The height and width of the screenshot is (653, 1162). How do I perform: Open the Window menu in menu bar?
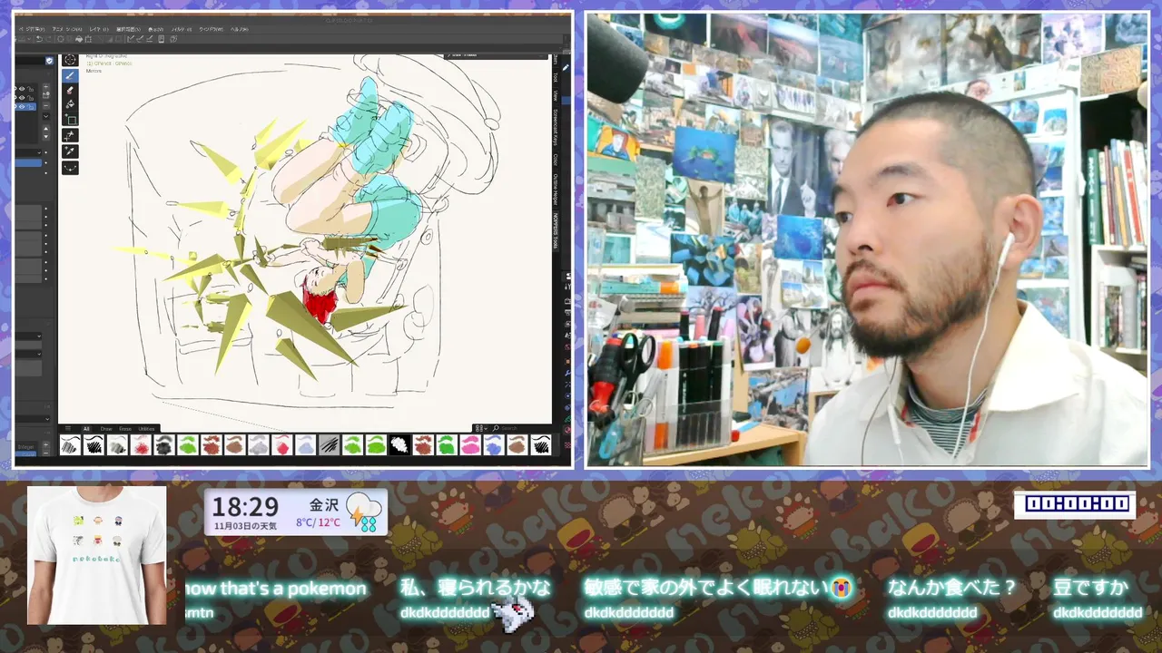(x=211, y=29)
